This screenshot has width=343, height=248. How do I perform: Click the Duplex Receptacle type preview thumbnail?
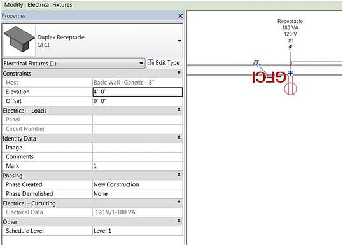pyautogui.click(x=20, y=41)
